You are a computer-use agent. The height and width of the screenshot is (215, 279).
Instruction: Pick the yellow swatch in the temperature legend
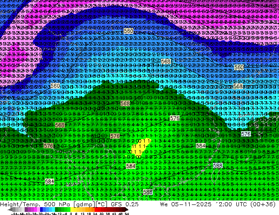tap(72, 209)
